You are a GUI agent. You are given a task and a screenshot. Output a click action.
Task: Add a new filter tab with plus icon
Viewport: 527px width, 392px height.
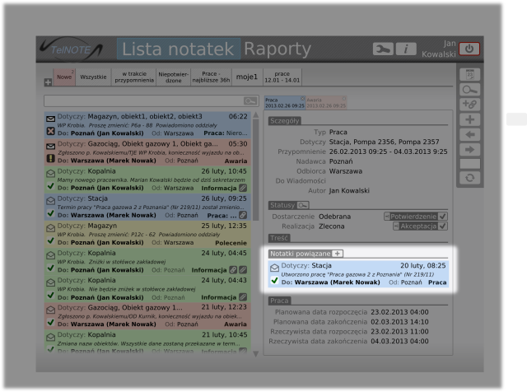click(48, 82)
